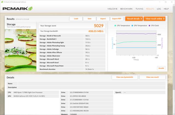
Task: Click the Benchmark duration row
Action: coord(72,69)
